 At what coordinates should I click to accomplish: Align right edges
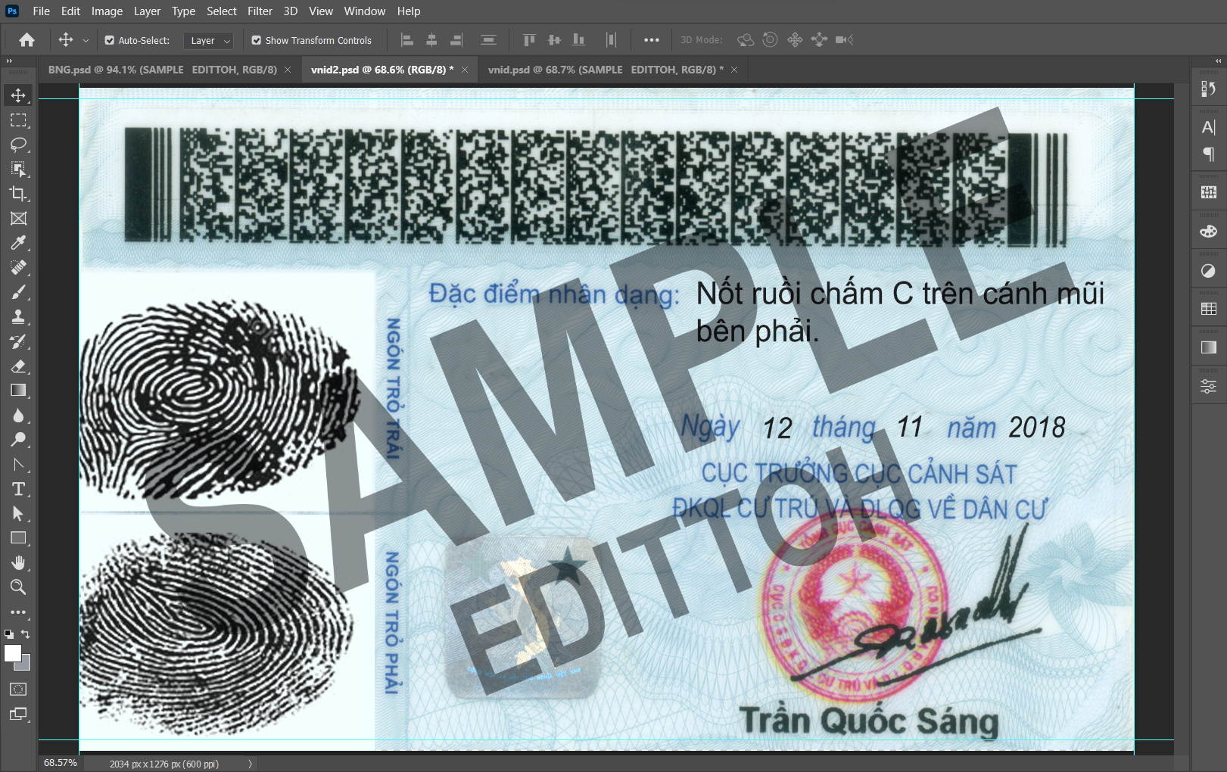(x=456, y=40)
